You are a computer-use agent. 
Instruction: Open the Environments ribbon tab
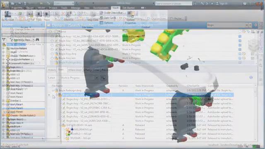pyautogui.click(x=101, y=8)
